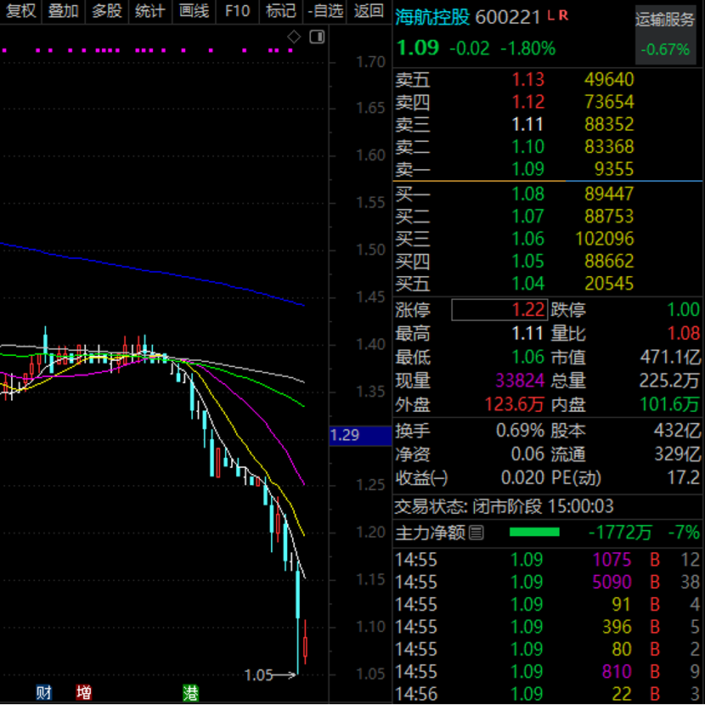Click the 最低 value 1.06

528,358
